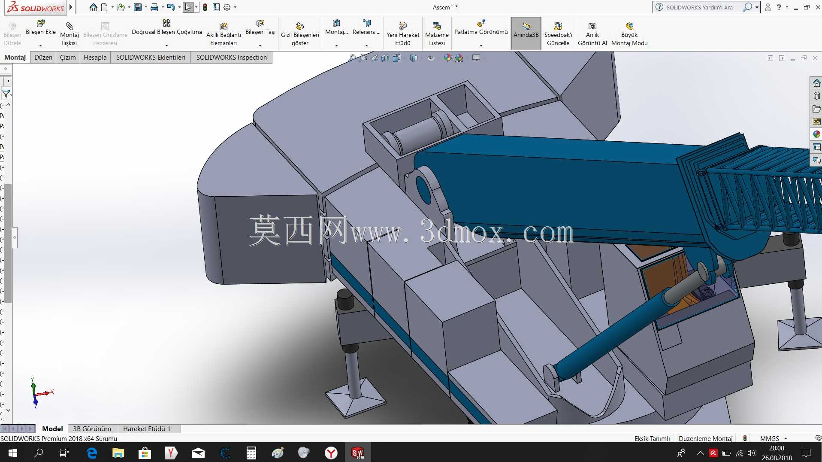Open a file using the Open folder icon

click(121, 7)
